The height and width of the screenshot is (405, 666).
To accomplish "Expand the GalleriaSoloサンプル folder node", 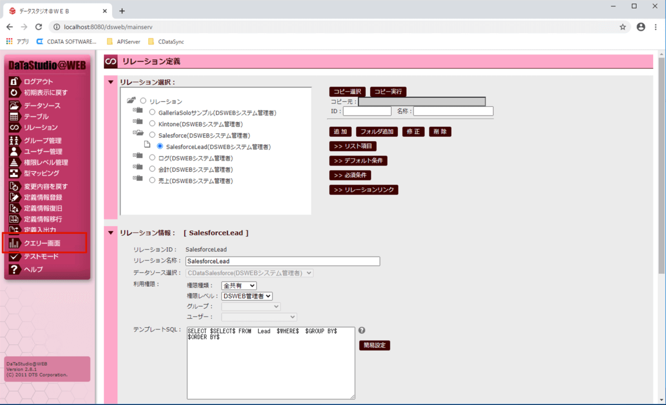I will (x=134, y=110).
